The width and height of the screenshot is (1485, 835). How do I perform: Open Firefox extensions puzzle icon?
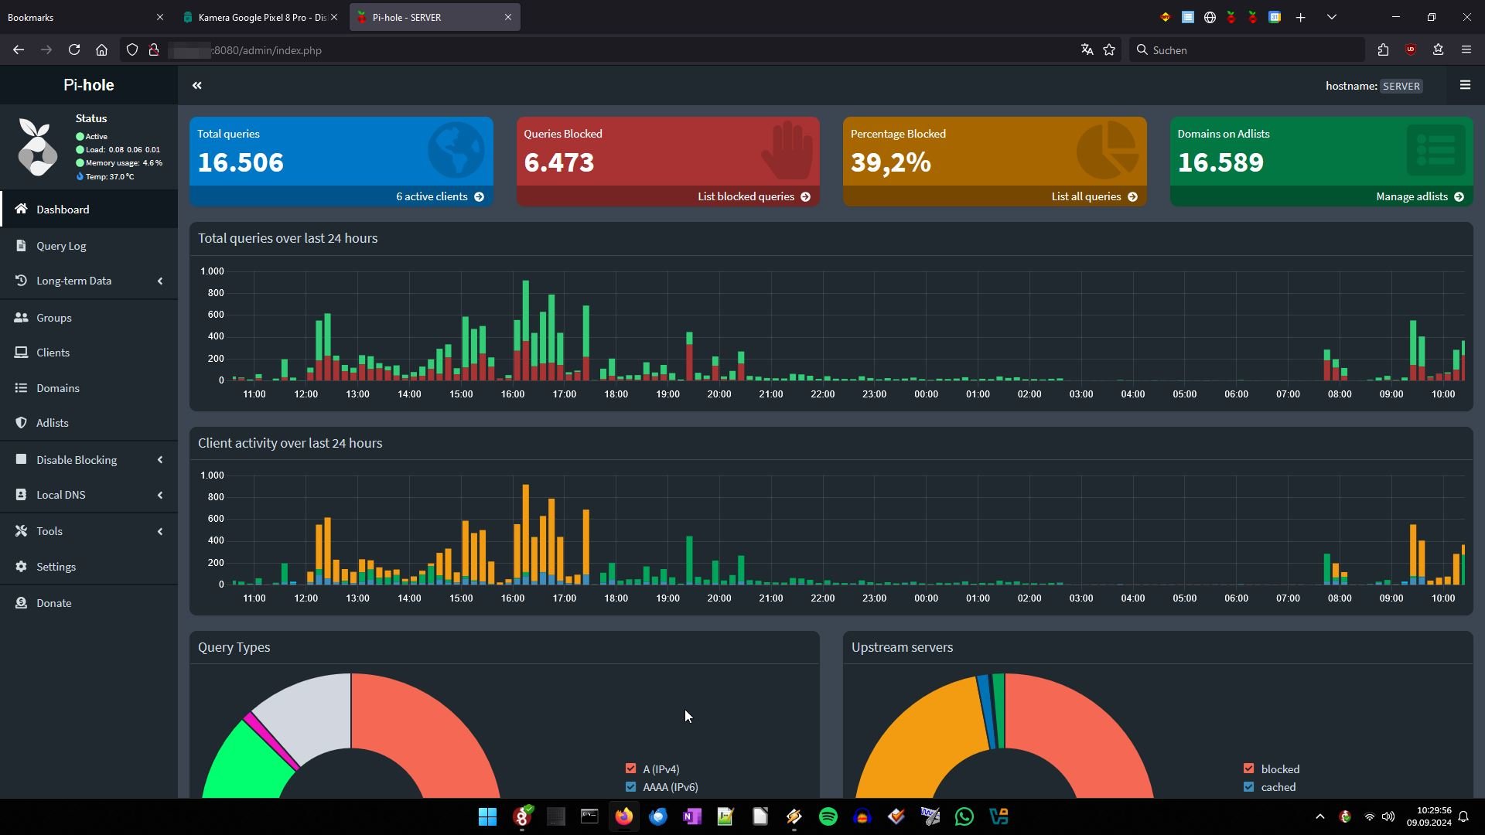1383,50
